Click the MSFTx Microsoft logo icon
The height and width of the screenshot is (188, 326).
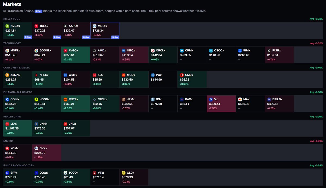(x=7, y=51)
